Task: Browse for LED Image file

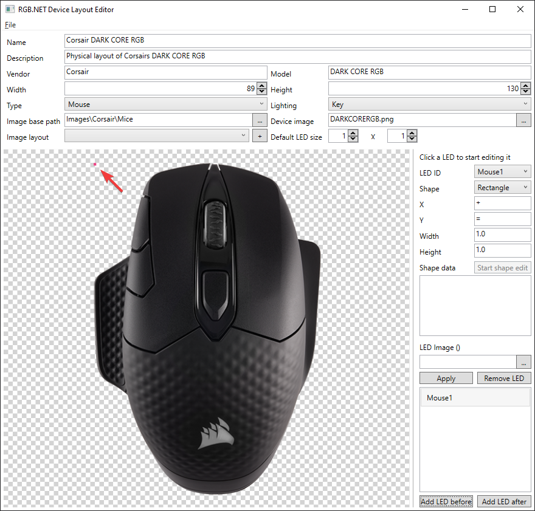Action: [523, 362]
